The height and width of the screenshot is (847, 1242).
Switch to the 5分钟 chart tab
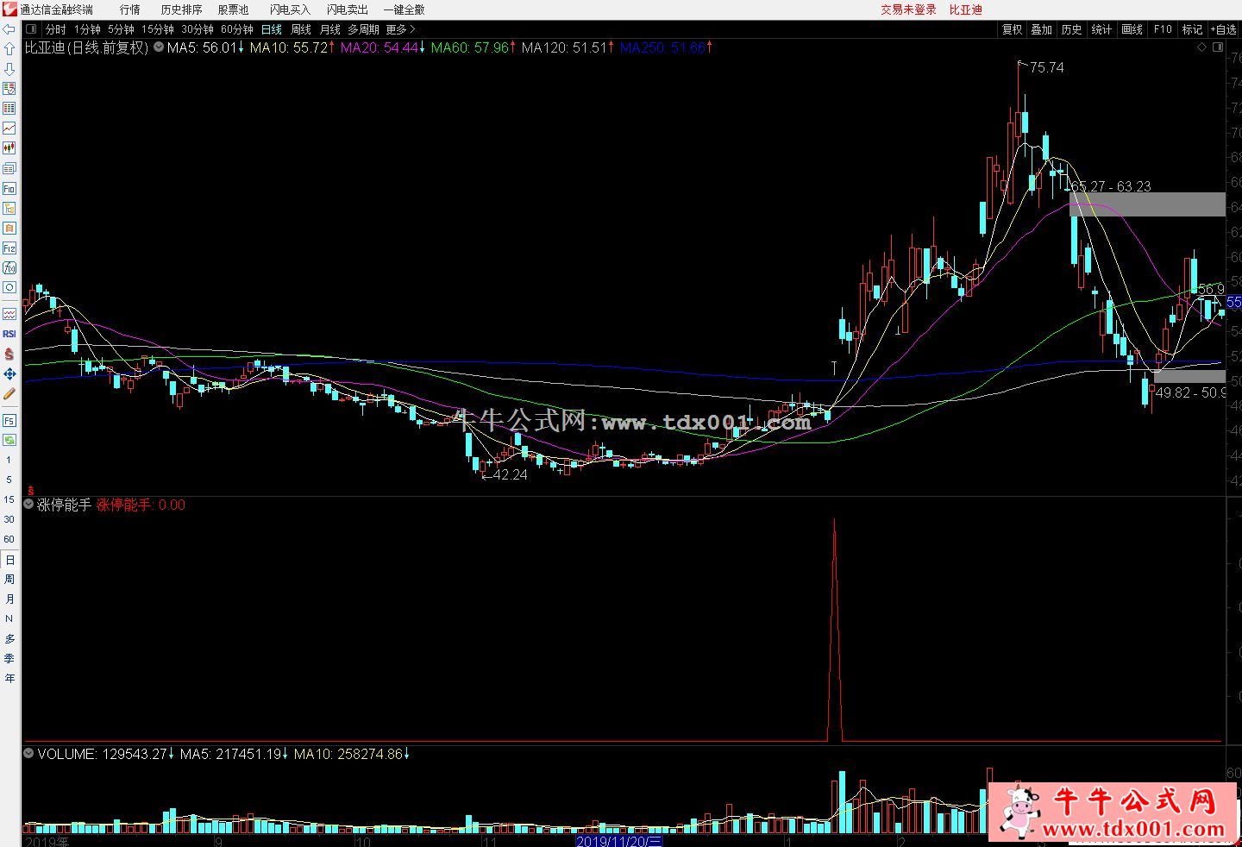[x=121, y=29]
